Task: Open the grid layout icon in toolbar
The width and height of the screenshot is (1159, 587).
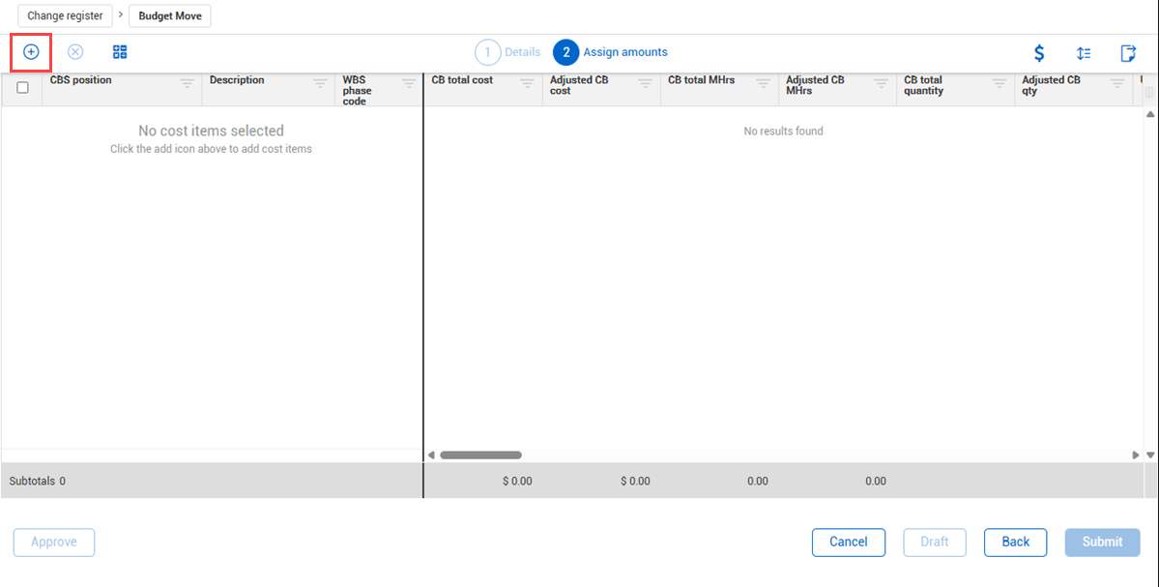Action: [x=120, y=52]
